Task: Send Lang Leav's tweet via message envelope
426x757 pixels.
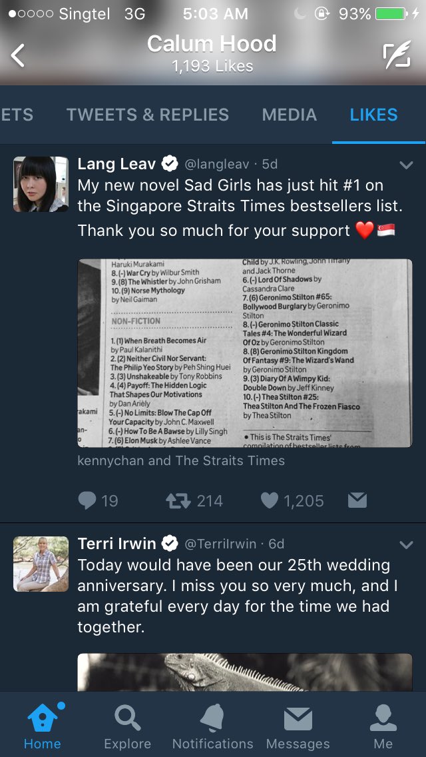Action: point(357,500)
